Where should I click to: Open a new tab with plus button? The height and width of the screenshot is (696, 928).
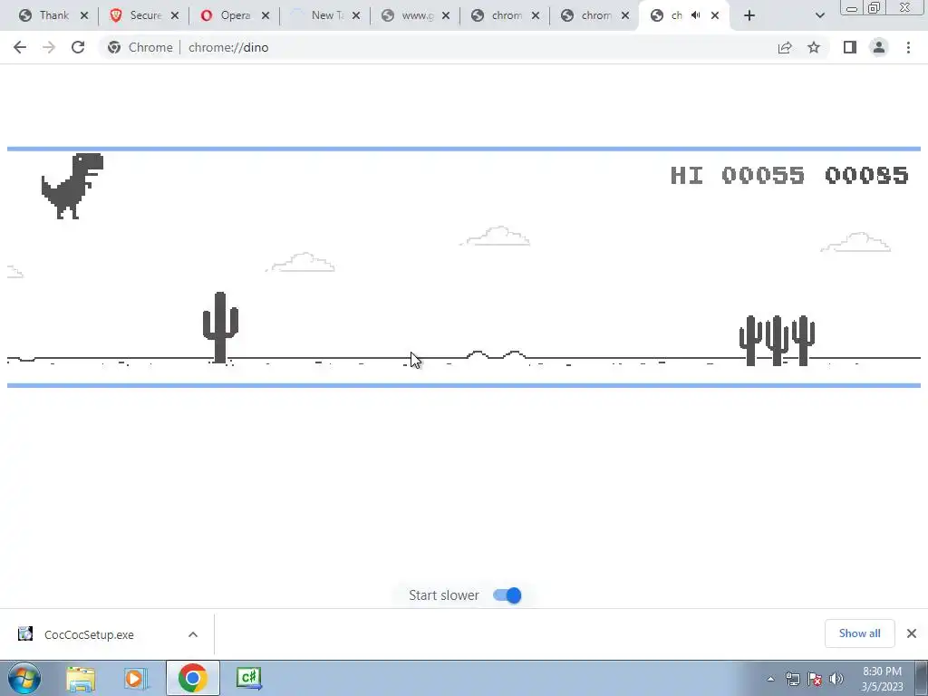pyautogui.click(x=749, y=16)
